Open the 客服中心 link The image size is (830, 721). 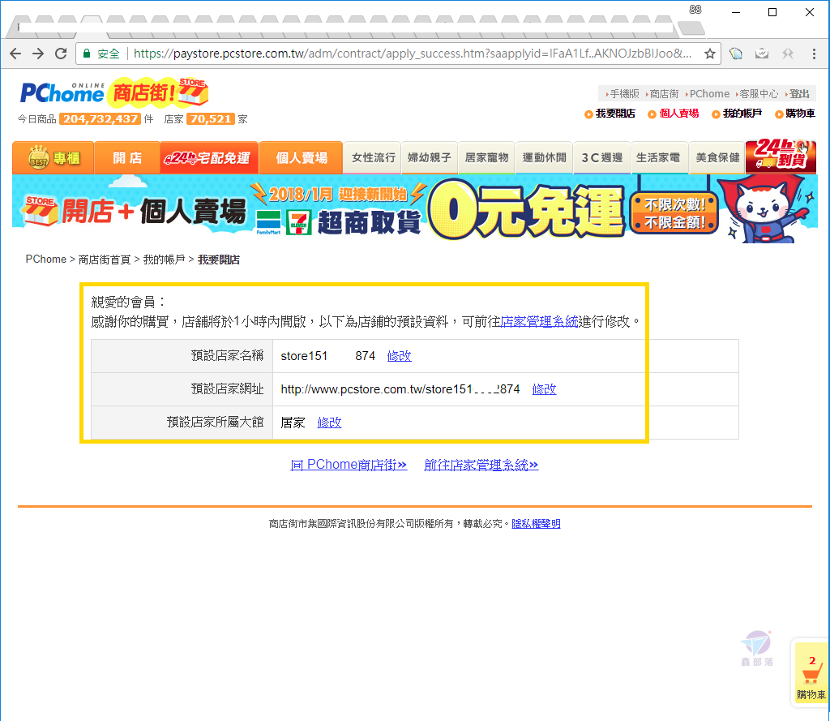coord(758,94)
